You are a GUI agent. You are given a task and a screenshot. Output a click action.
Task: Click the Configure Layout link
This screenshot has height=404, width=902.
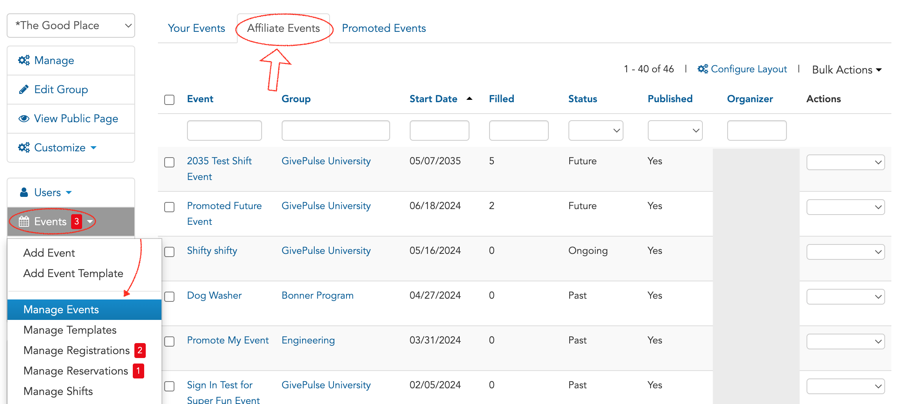click(x=749, y=69)
